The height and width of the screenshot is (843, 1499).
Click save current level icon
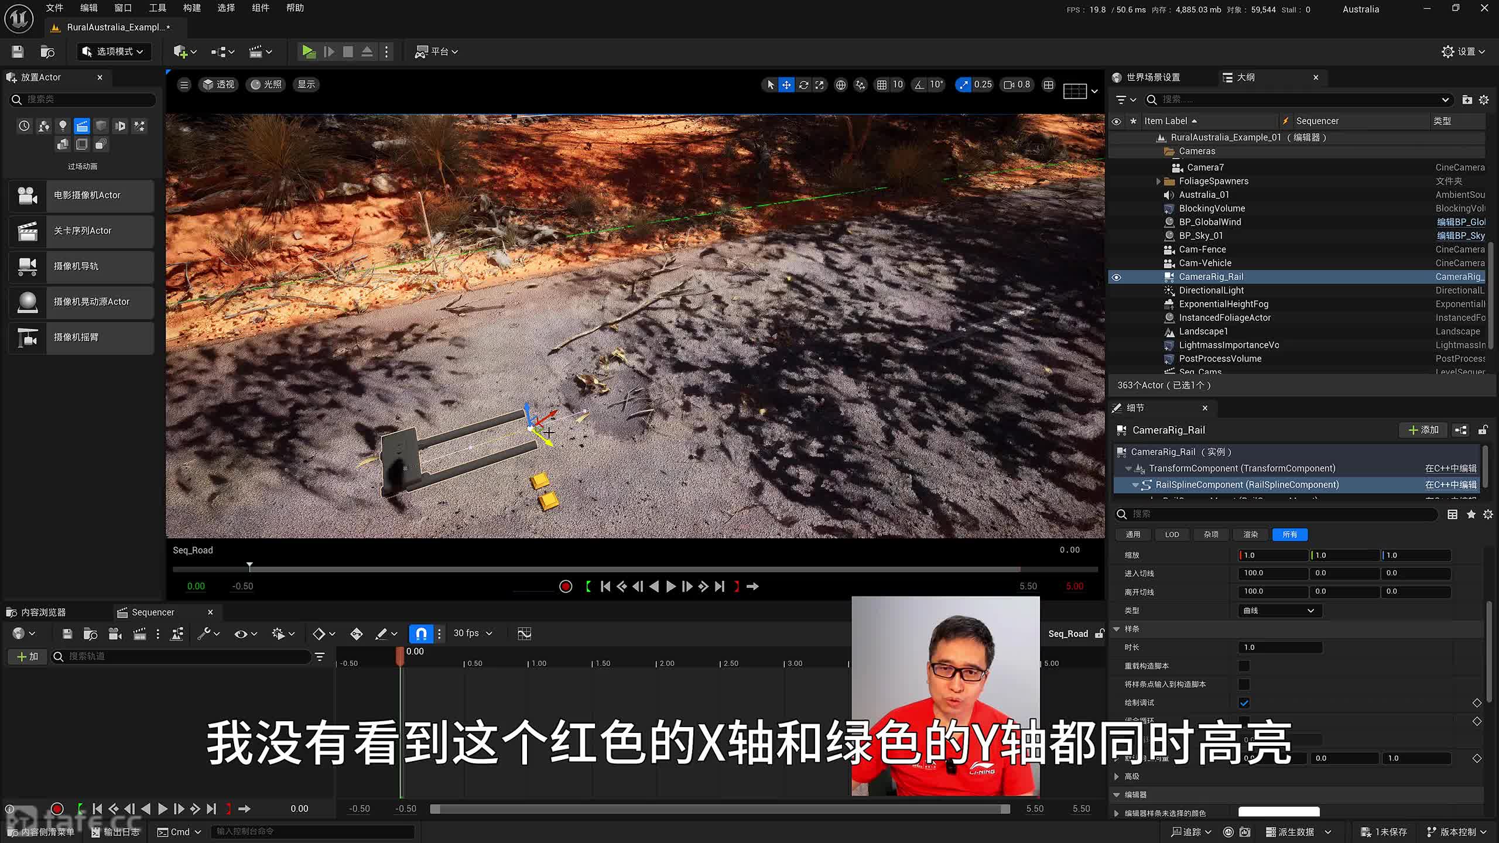click(x=18, y=52)
